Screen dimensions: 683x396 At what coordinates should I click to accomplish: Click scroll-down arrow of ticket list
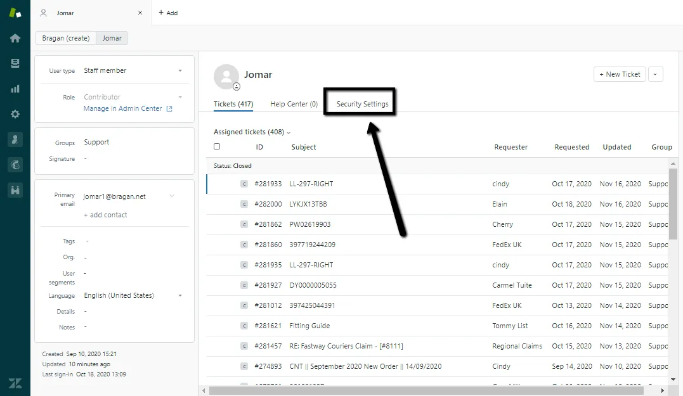[673, 380]
